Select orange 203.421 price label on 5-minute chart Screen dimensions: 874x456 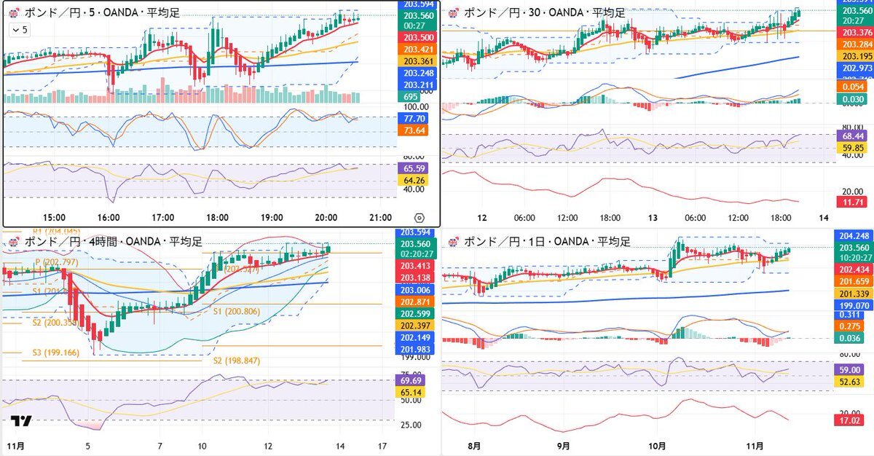(418, 49)
